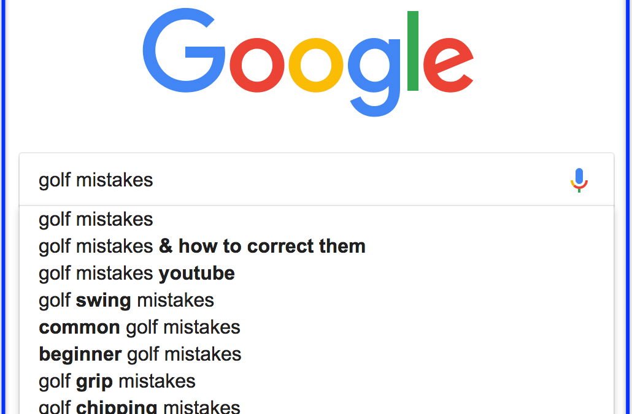Image resolution: width=632 pixels, height=414 pixels.
Task: Select 'golf swing mistakes' suggestion
Action: pyautogui.click(x=317, y=301)
